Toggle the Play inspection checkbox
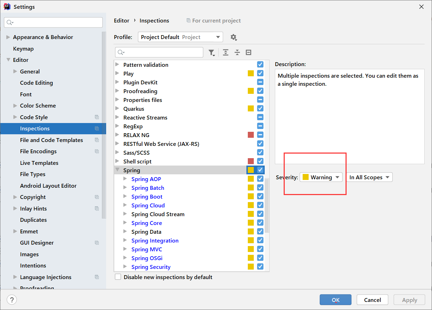 tap(260, 73)
